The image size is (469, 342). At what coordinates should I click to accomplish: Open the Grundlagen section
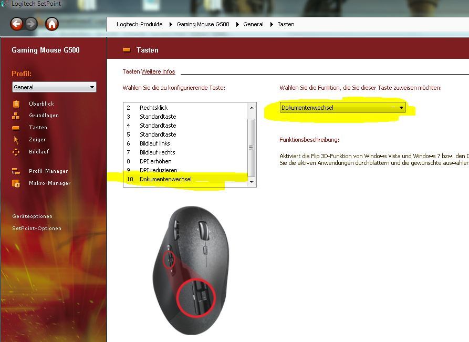(x=44, y=116)
